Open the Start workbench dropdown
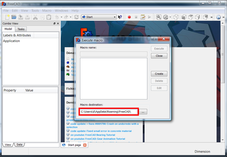 click(99, 17)
